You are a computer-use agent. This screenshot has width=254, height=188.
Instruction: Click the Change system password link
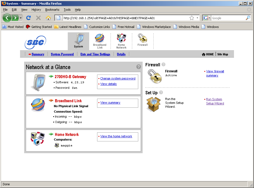point(118,78)
